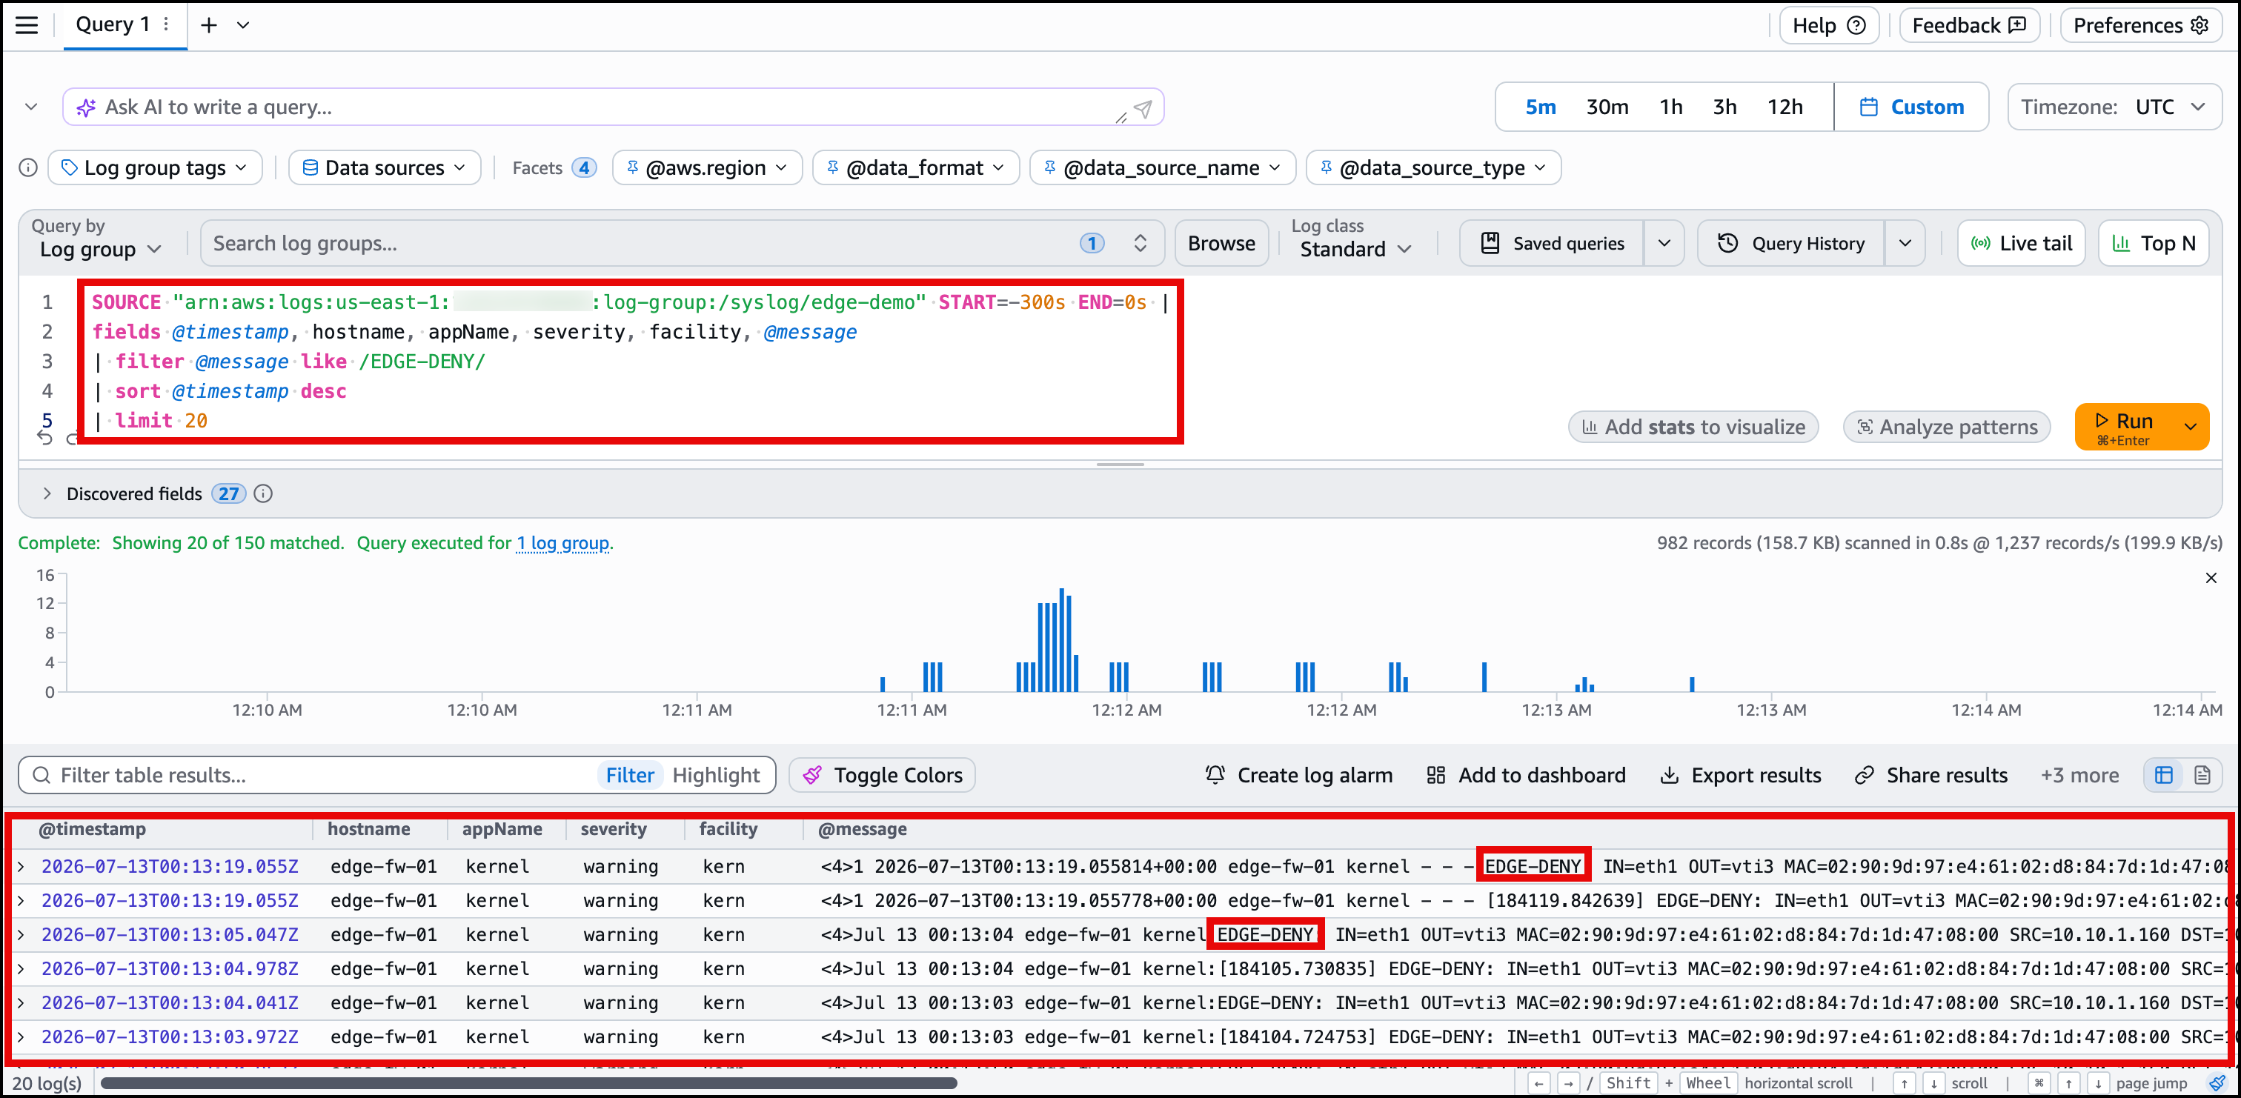
Task: Click the Browse log groups button
Action: click(1221, 243)
